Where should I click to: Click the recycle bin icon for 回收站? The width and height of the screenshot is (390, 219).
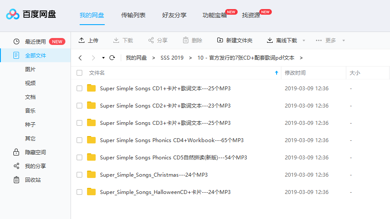16,180
